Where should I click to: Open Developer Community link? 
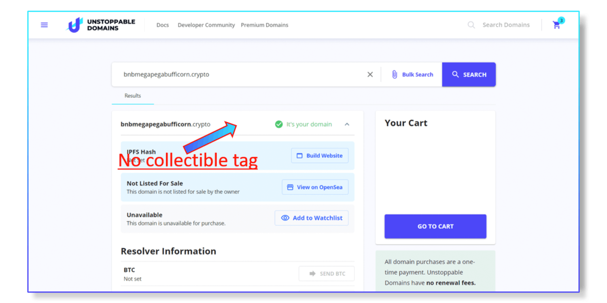click(206, 25)
